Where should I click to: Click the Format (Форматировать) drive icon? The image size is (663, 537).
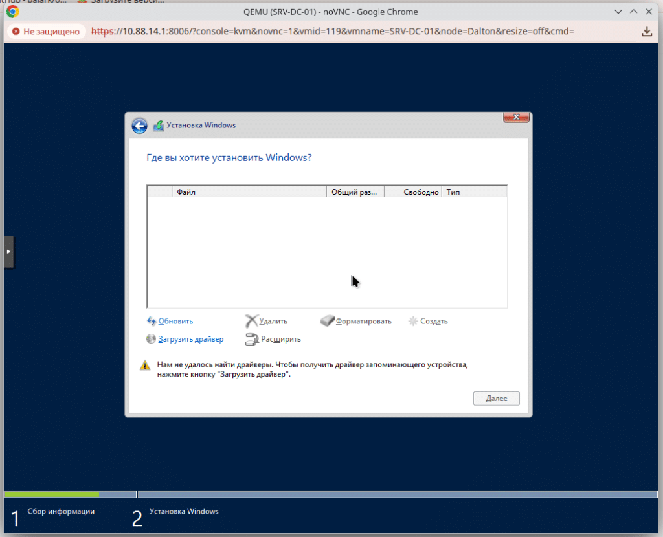click(328, 321)
